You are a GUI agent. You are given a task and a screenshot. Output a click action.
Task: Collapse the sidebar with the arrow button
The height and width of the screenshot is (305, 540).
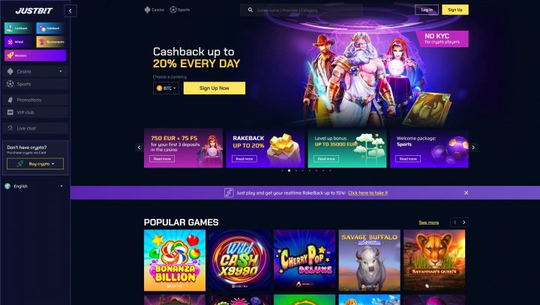coord(70,10)
